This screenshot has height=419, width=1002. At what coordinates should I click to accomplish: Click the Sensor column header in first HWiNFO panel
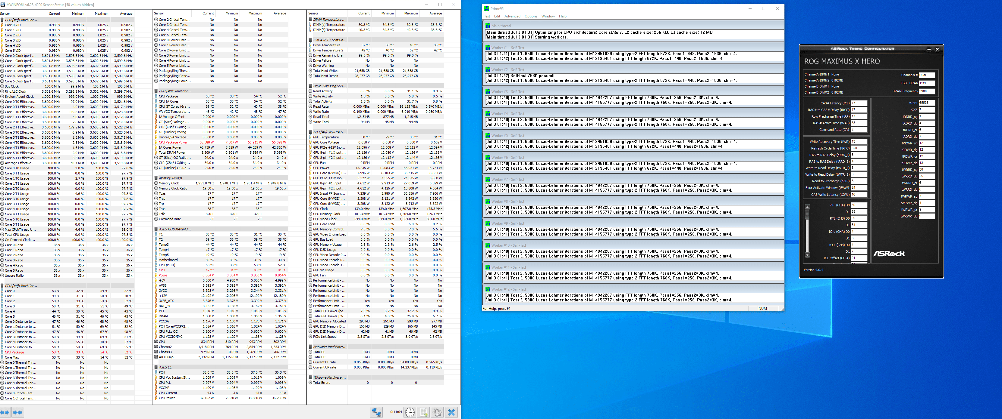(19, 14)
